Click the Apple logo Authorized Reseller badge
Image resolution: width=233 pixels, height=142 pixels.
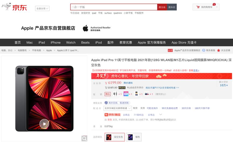coord(97,28)
